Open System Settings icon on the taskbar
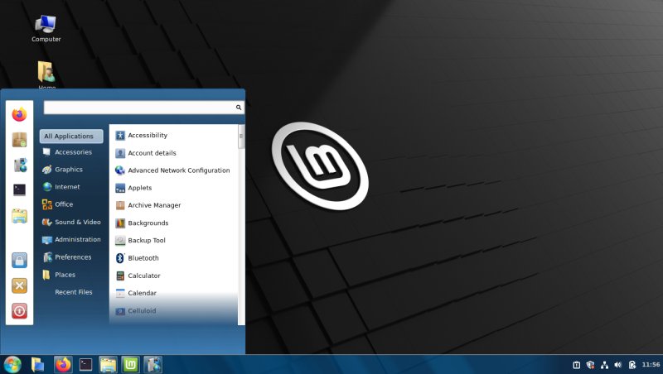 [152, 365]
